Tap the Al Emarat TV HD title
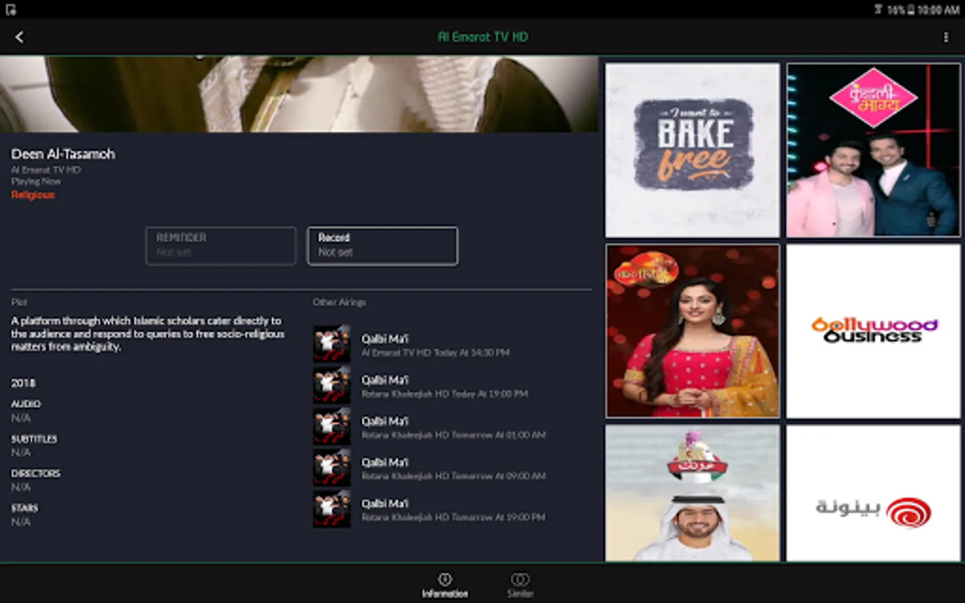The height and width of the screenshot is (603, 965). [x=482, y=37]
